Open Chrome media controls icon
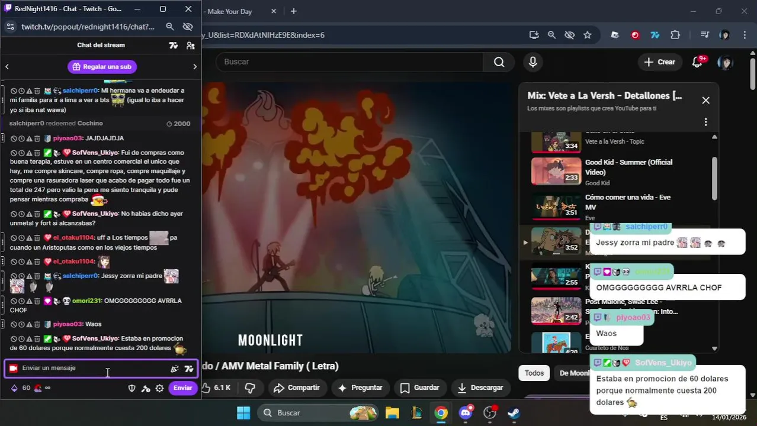The width and height of the screenshot is (757, 426). click(x=704, y=35)
